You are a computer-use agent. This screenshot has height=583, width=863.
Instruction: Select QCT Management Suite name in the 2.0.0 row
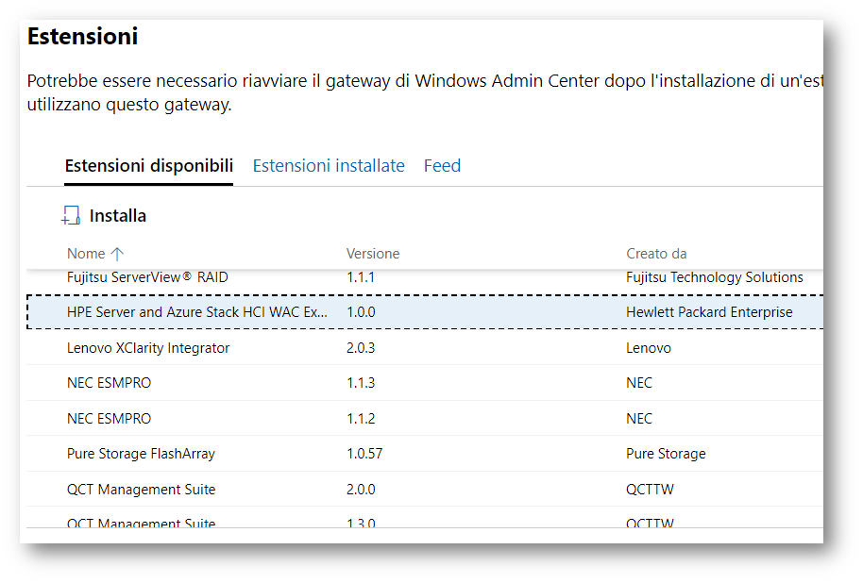coord(141,489)
